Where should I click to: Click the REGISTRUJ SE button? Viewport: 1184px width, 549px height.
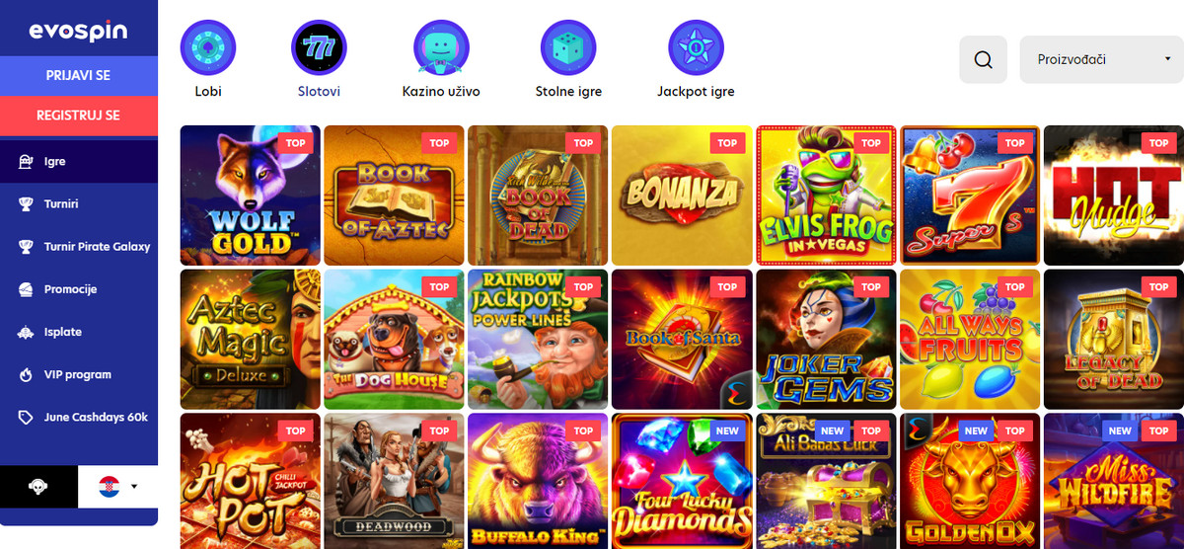[78, 116]
